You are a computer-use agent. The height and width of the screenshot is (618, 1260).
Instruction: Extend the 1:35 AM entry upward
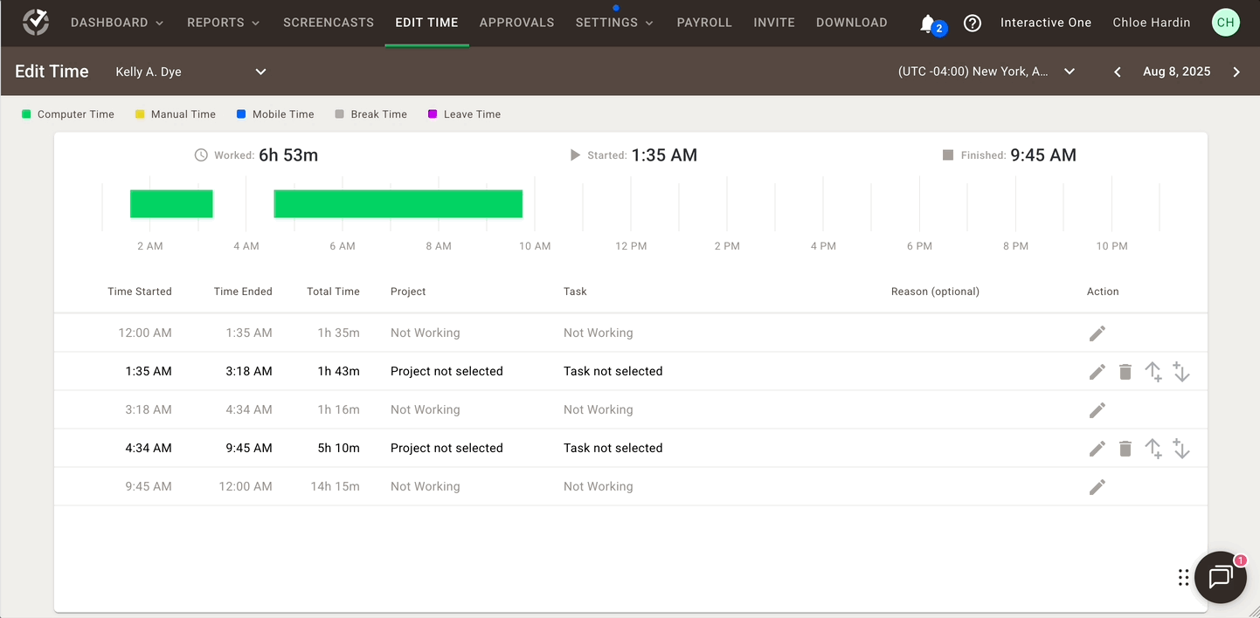click(1153, 371)
